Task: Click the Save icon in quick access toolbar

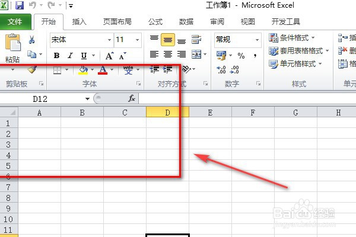Action: click(x=20, y=5)
